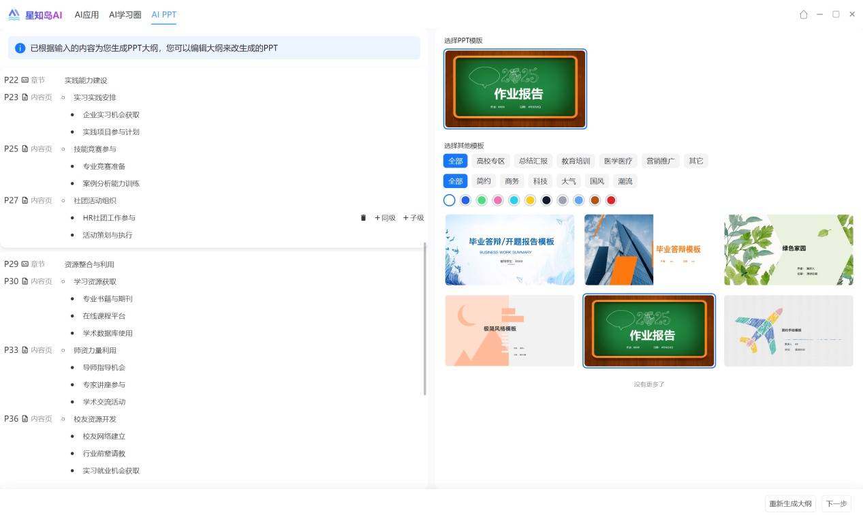
Task: Click the 下一步 button
Action: click(x=836, y=504)
